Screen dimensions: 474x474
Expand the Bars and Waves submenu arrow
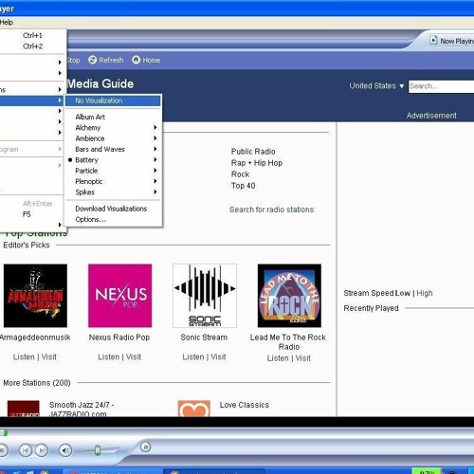pos(155,149)
